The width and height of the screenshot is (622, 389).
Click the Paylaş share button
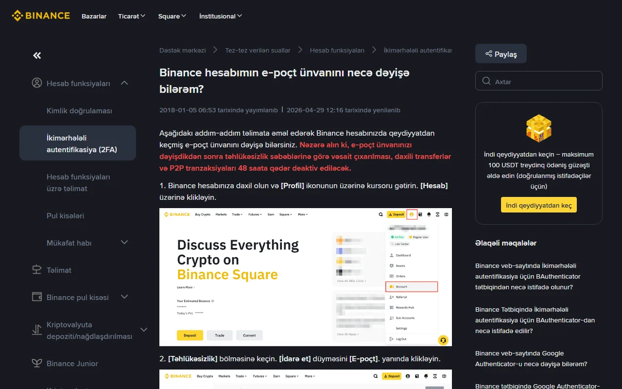(501, 54)
